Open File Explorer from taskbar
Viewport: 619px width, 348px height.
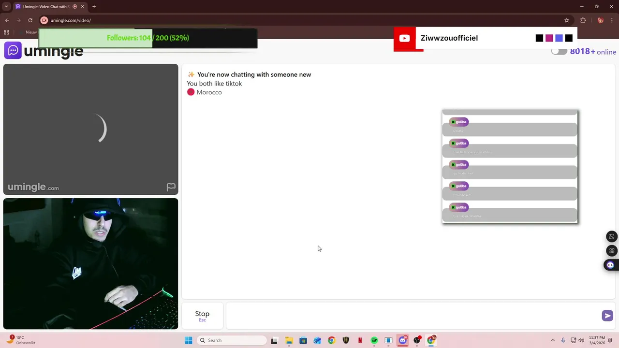point(289,340)
